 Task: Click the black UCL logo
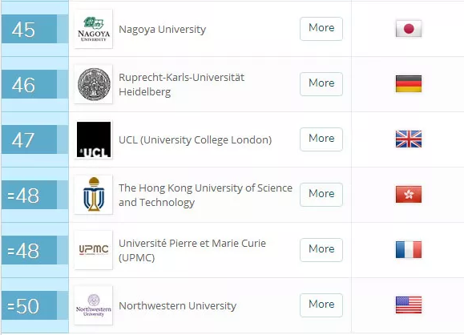(94, 139)
